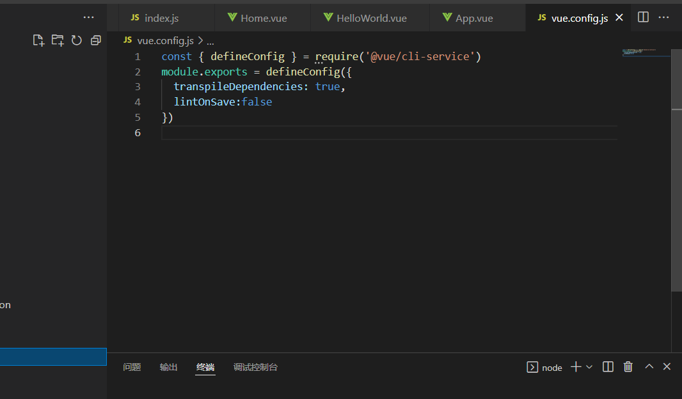Viewport: 682px width, 399px height.
Task: Split the terminal panel
Action: [x=608, y=367]
